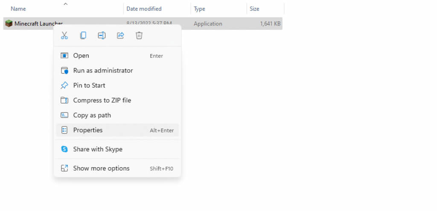
Task: Choose Open from the context menu
Action: 81,56
